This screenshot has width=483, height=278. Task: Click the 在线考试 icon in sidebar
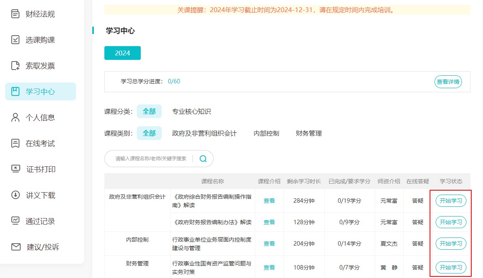pos(15,144)
